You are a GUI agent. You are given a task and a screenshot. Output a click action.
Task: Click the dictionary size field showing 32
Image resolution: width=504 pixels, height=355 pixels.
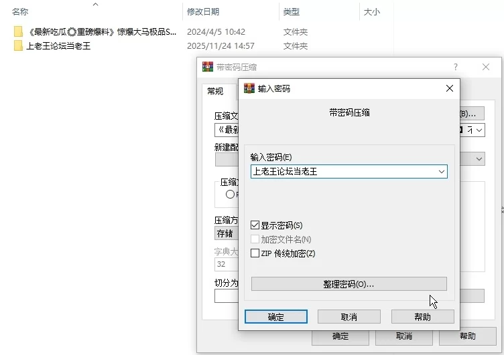(227, 264)
